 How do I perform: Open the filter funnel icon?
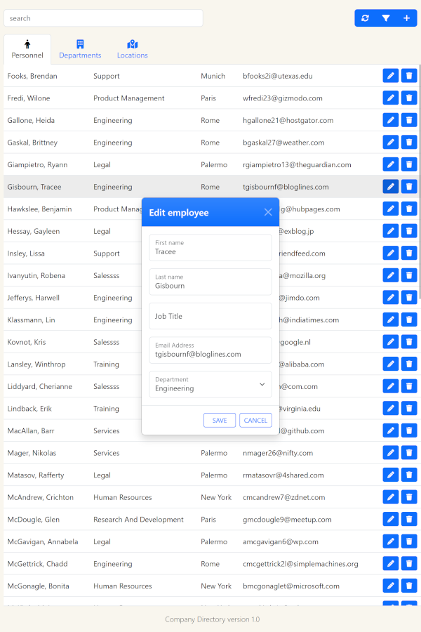coord(386,18)
